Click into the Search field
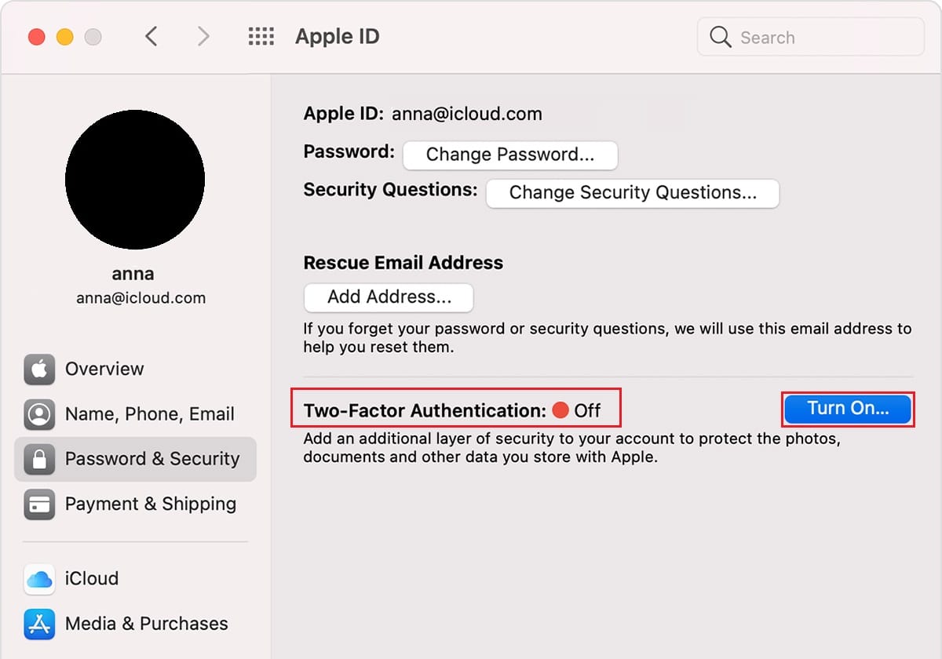942x659 pixels. (x=811, y=37)
